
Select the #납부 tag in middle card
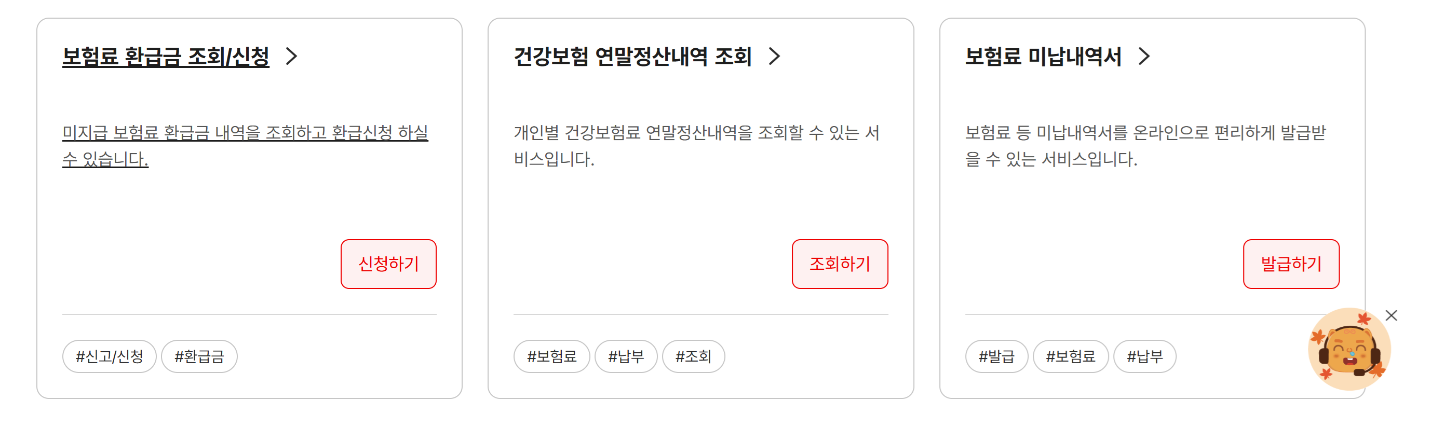626,357
